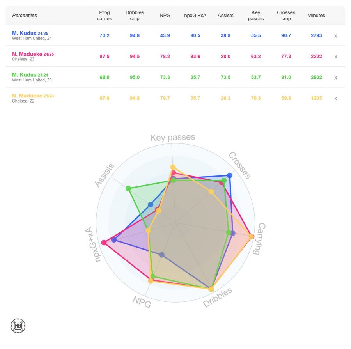Click the MB logo icon
This screenshot has width=351, height=349.
pyautogui.click(x=18, y=326)
